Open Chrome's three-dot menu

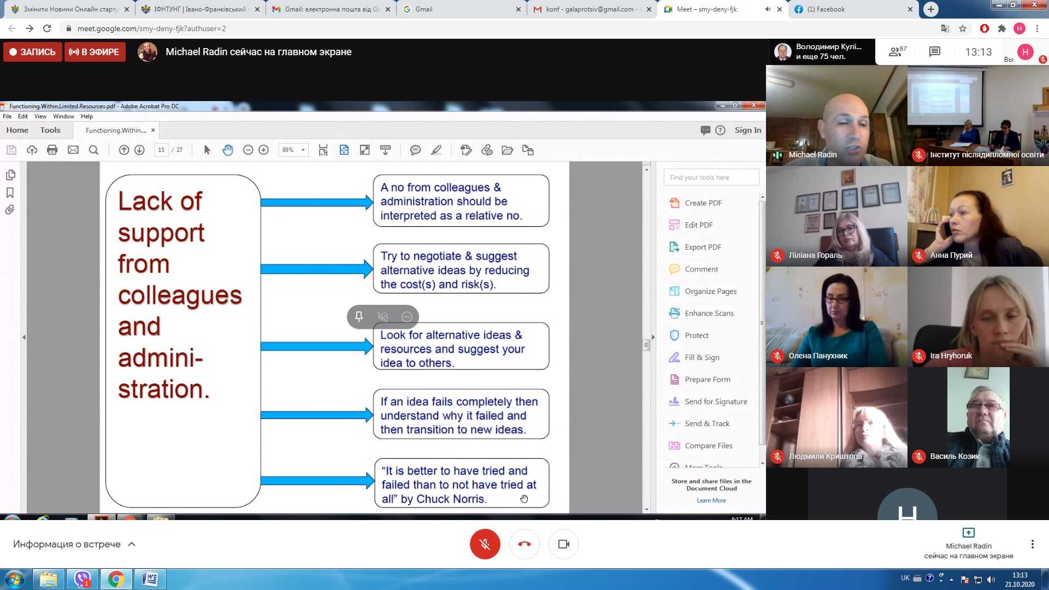[x=1037, y=28]
